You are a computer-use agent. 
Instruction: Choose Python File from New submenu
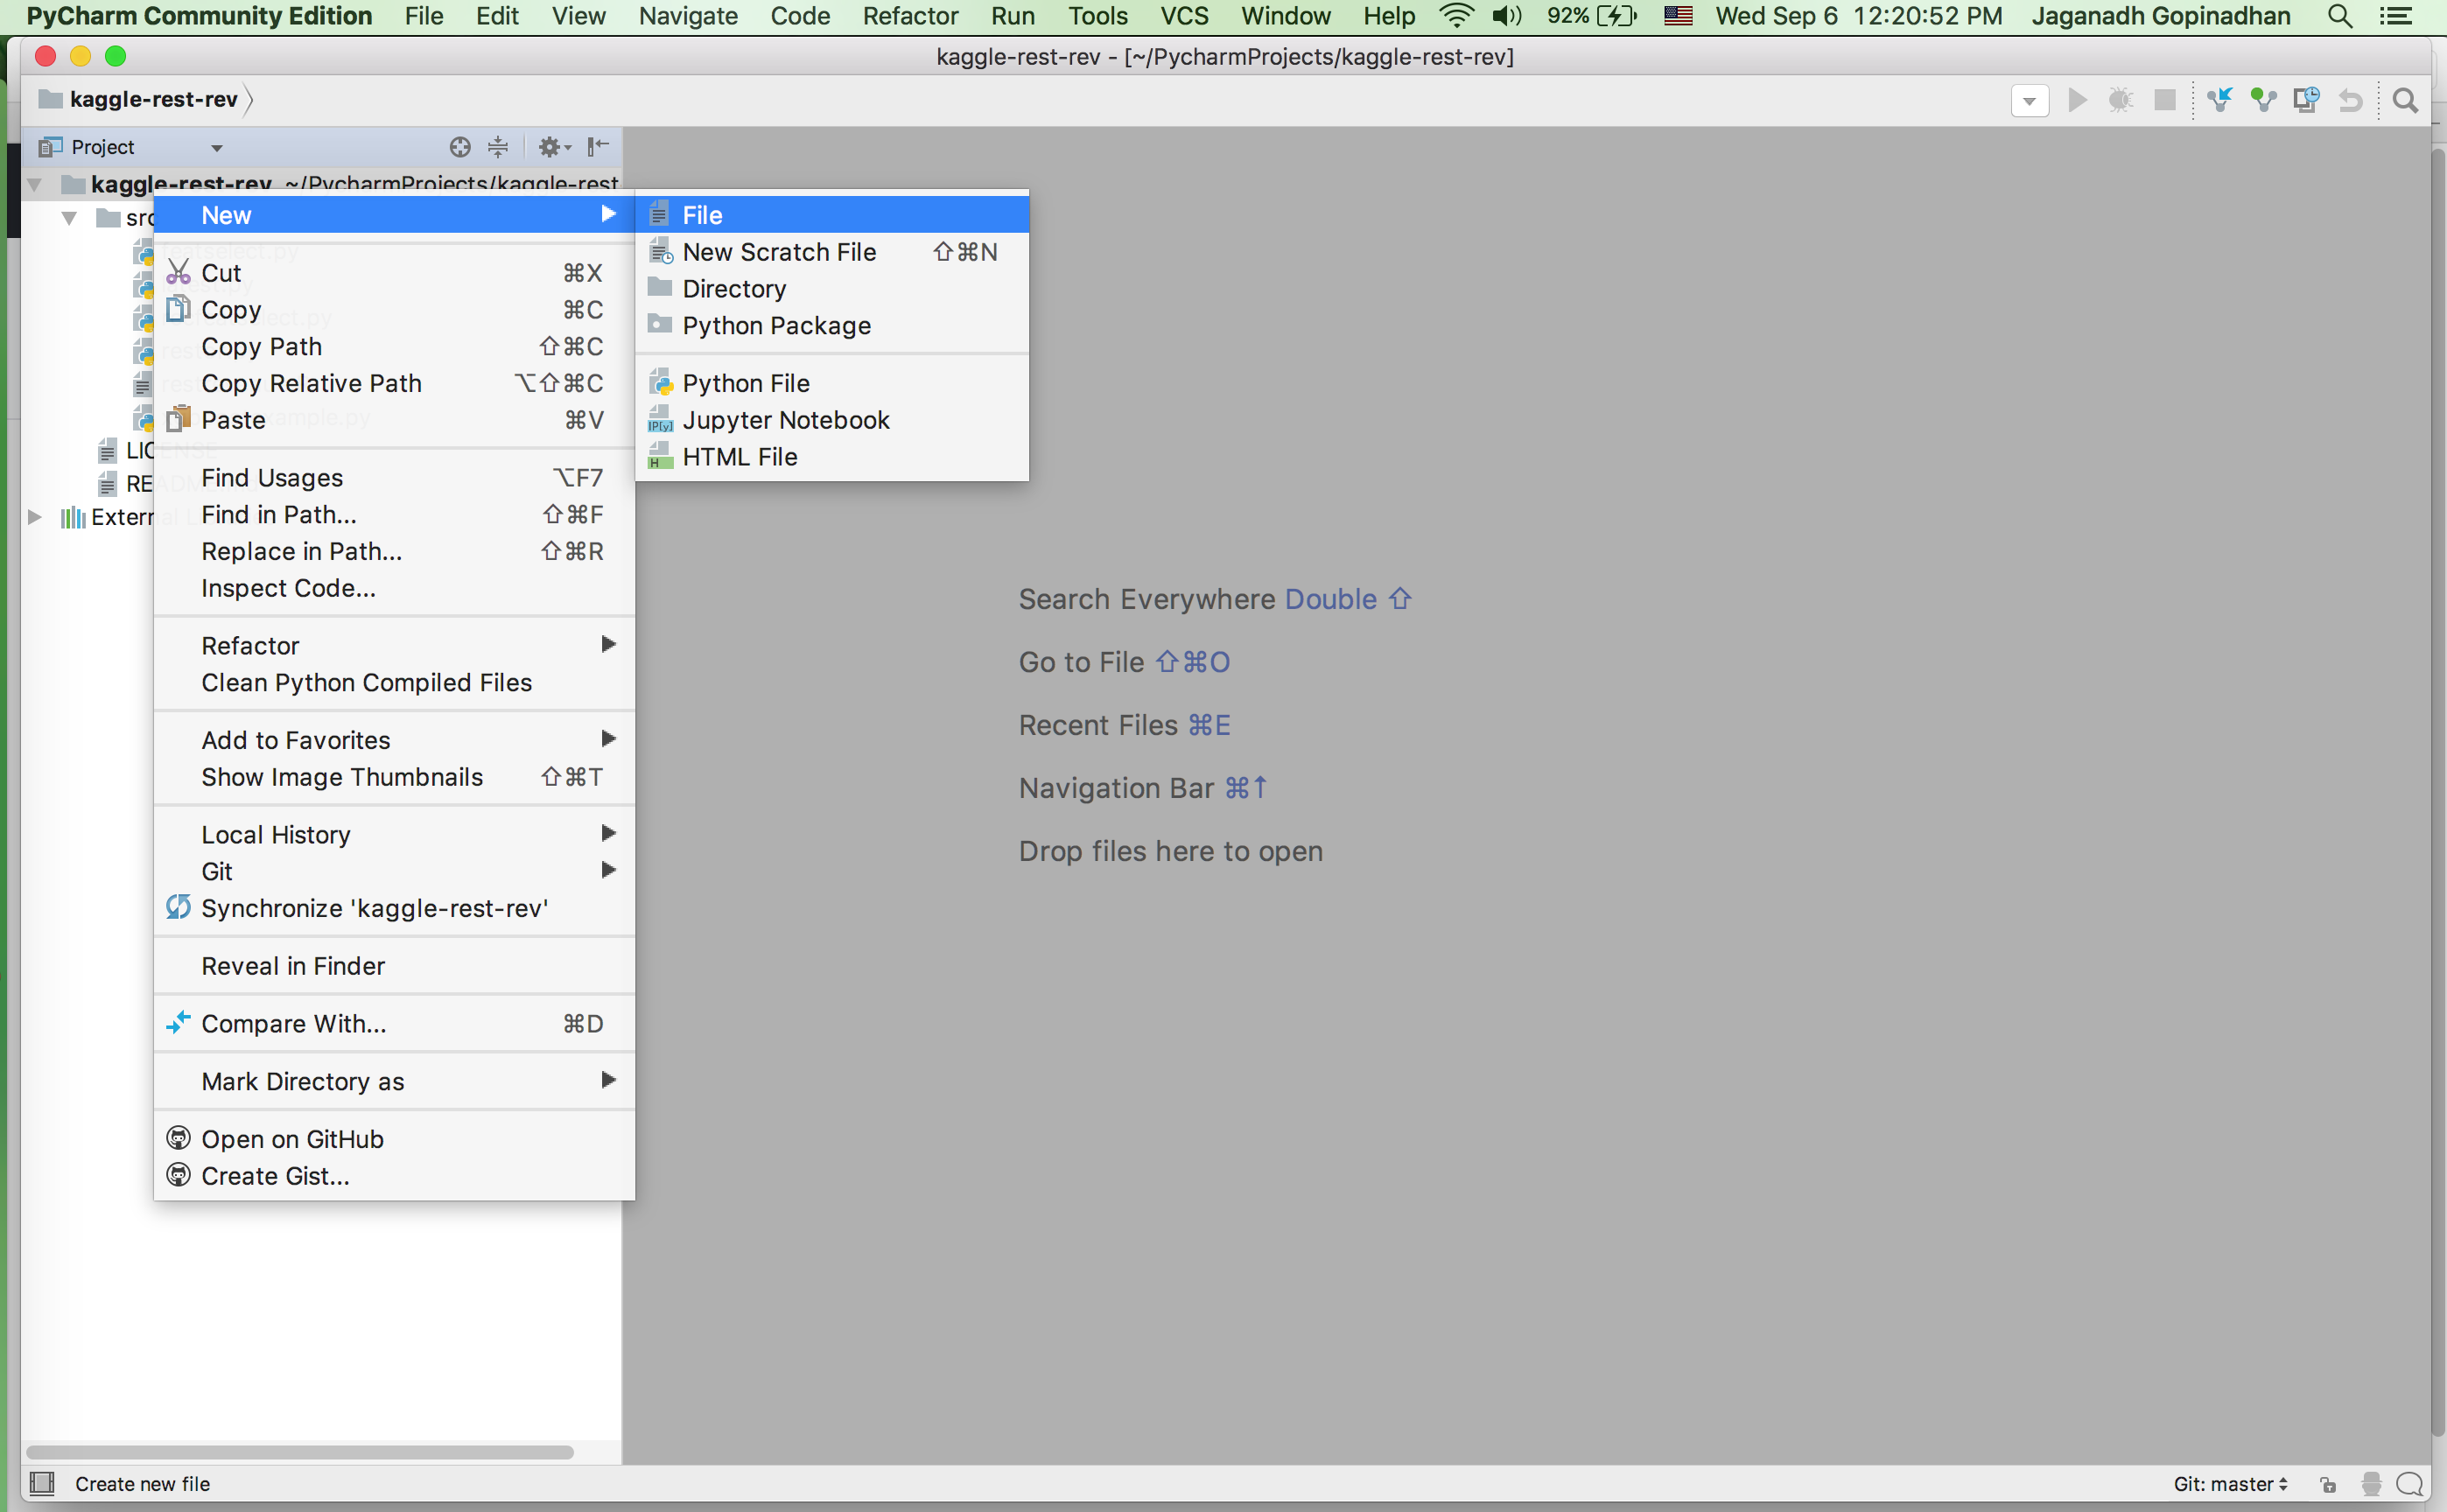[x=746, y=383]
